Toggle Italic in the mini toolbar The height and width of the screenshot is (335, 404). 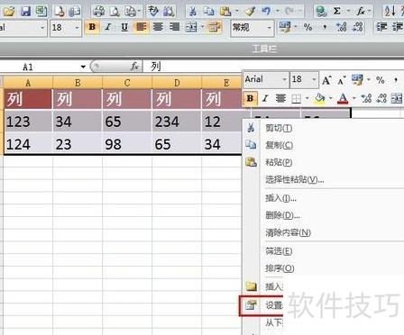(265, 98)
